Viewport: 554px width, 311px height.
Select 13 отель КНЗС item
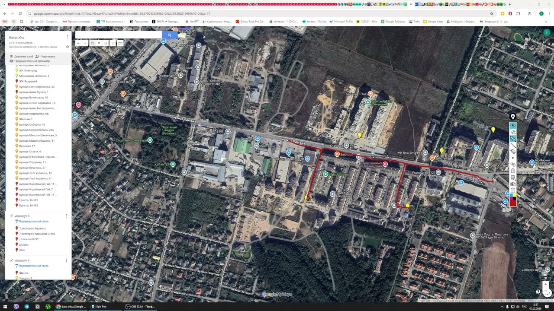point(29,239)
